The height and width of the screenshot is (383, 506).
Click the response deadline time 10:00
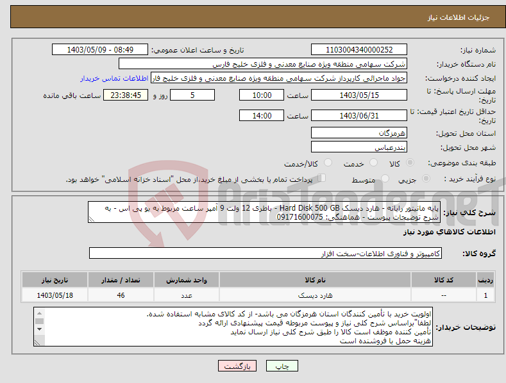262,95
